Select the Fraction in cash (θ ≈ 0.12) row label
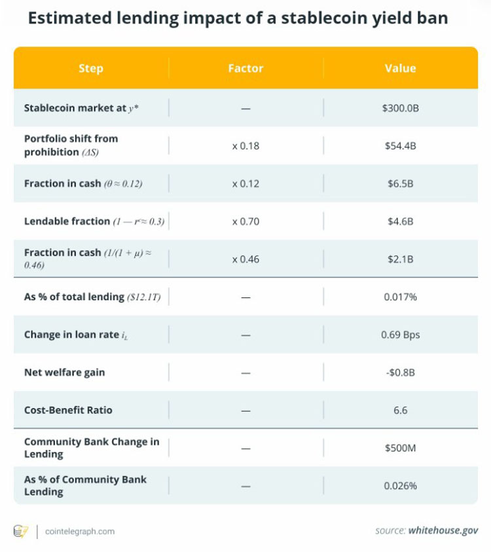491x552 pixels. click(83, 183)
